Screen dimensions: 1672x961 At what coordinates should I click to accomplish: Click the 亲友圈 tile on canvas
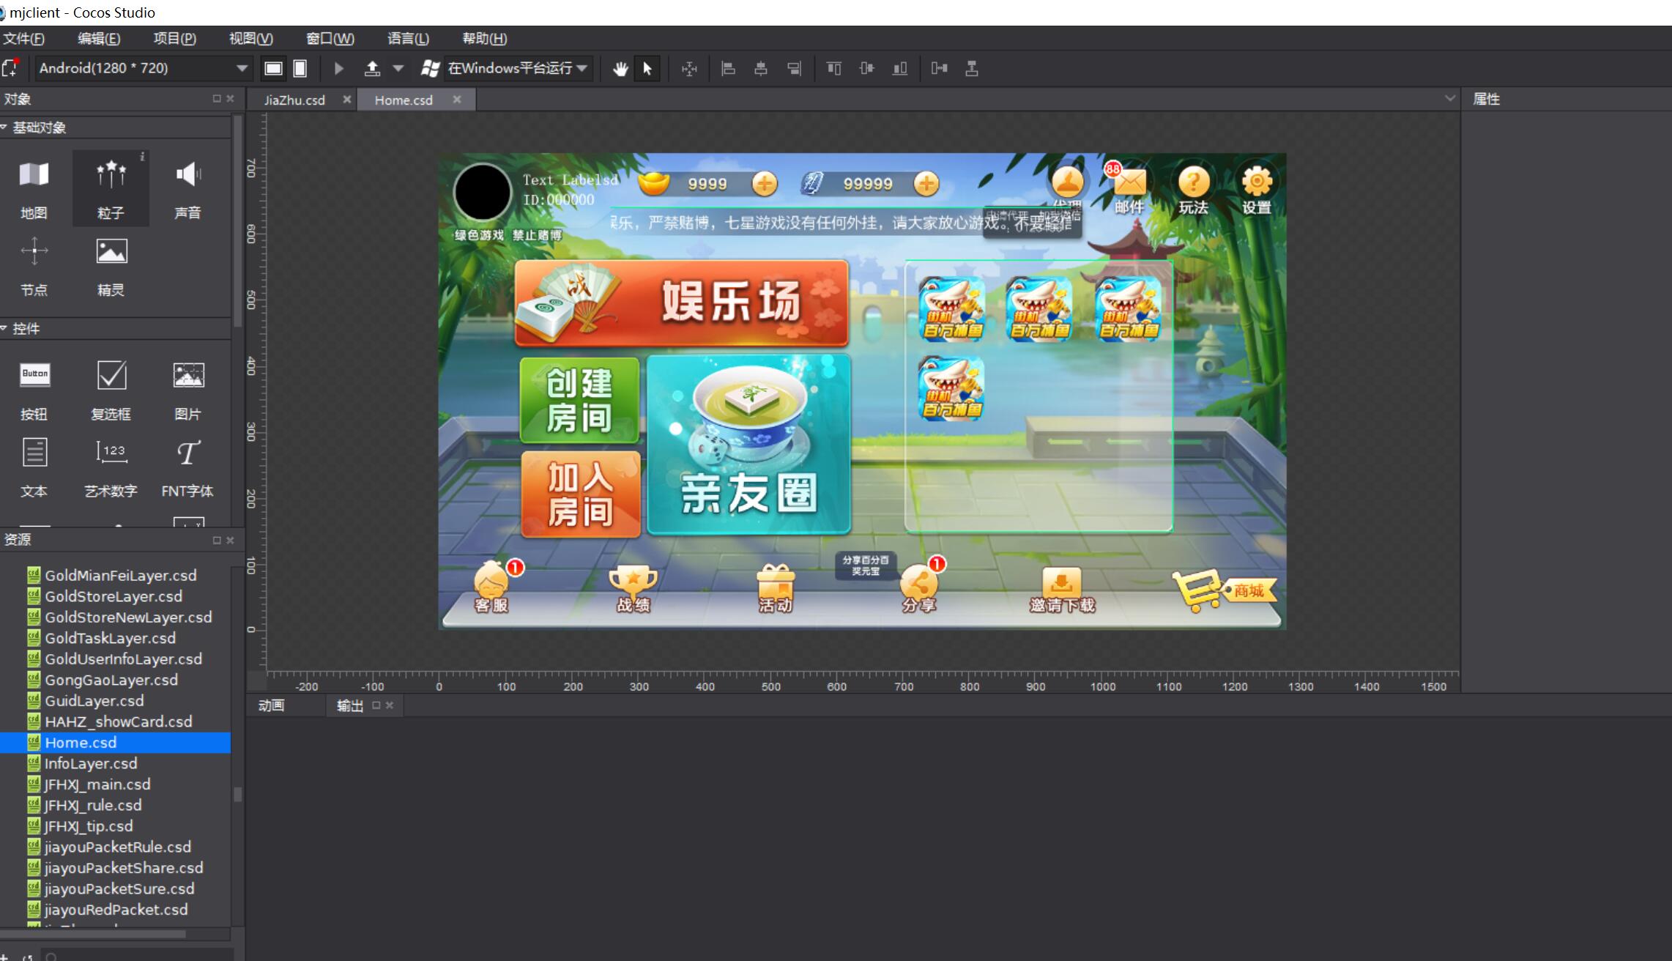point(748,444)
